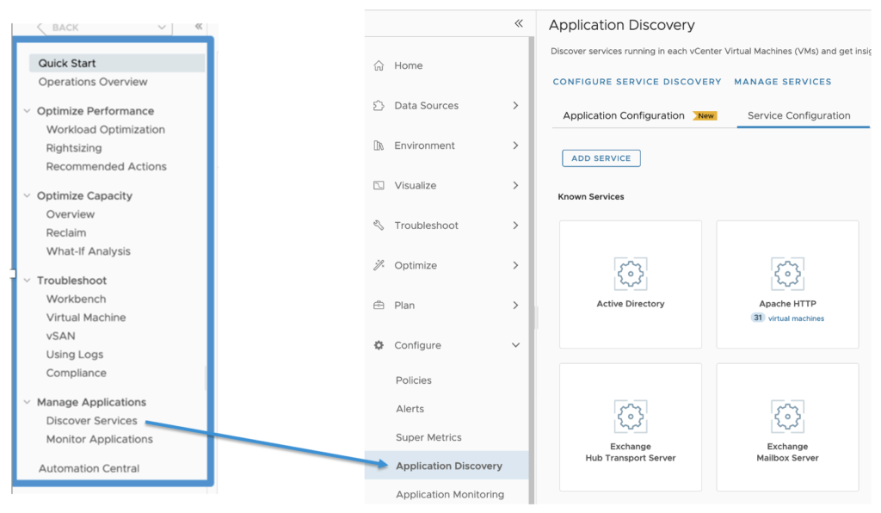The image size is (881, 513).
Task: Collapse the Optimize Performance tree section
Action: [28, 111]
